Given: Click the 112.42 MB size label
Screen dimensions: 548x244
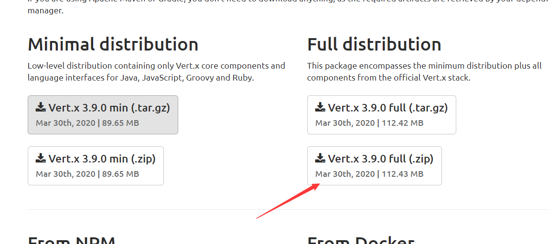Looking at the screenshot, I should click(403, 123).
